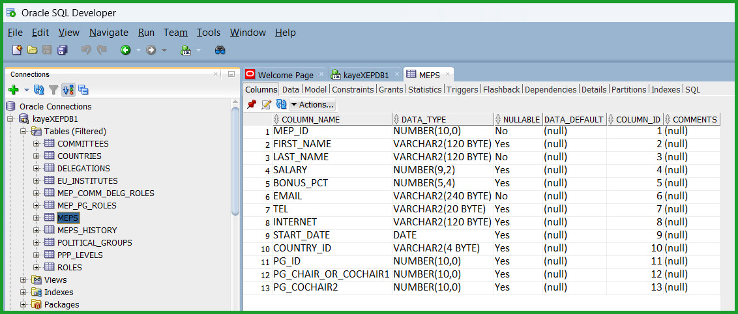Click the green Back navigation icon
Image resolution: width=738 pixels, height=314 pixels.
[125, 50]
